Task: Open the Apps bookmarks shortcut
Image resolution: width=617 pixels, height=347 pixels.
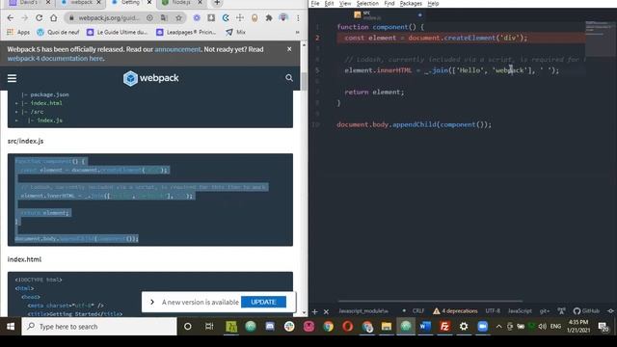Action: pyautogui.click(x=18, y=32)
